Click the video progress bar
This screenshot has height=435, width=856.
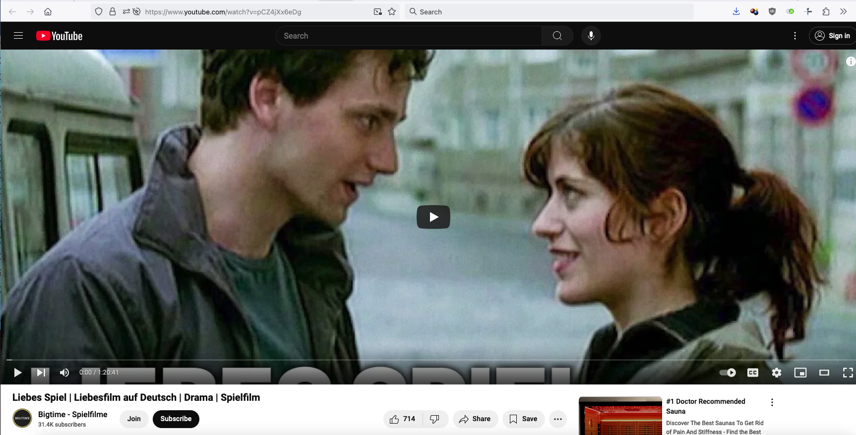(x=430, y=360)
